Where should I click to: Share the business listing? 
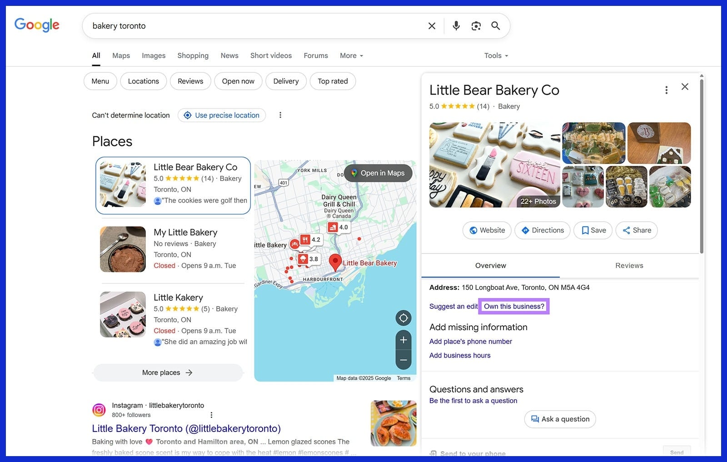coord(636,230)
